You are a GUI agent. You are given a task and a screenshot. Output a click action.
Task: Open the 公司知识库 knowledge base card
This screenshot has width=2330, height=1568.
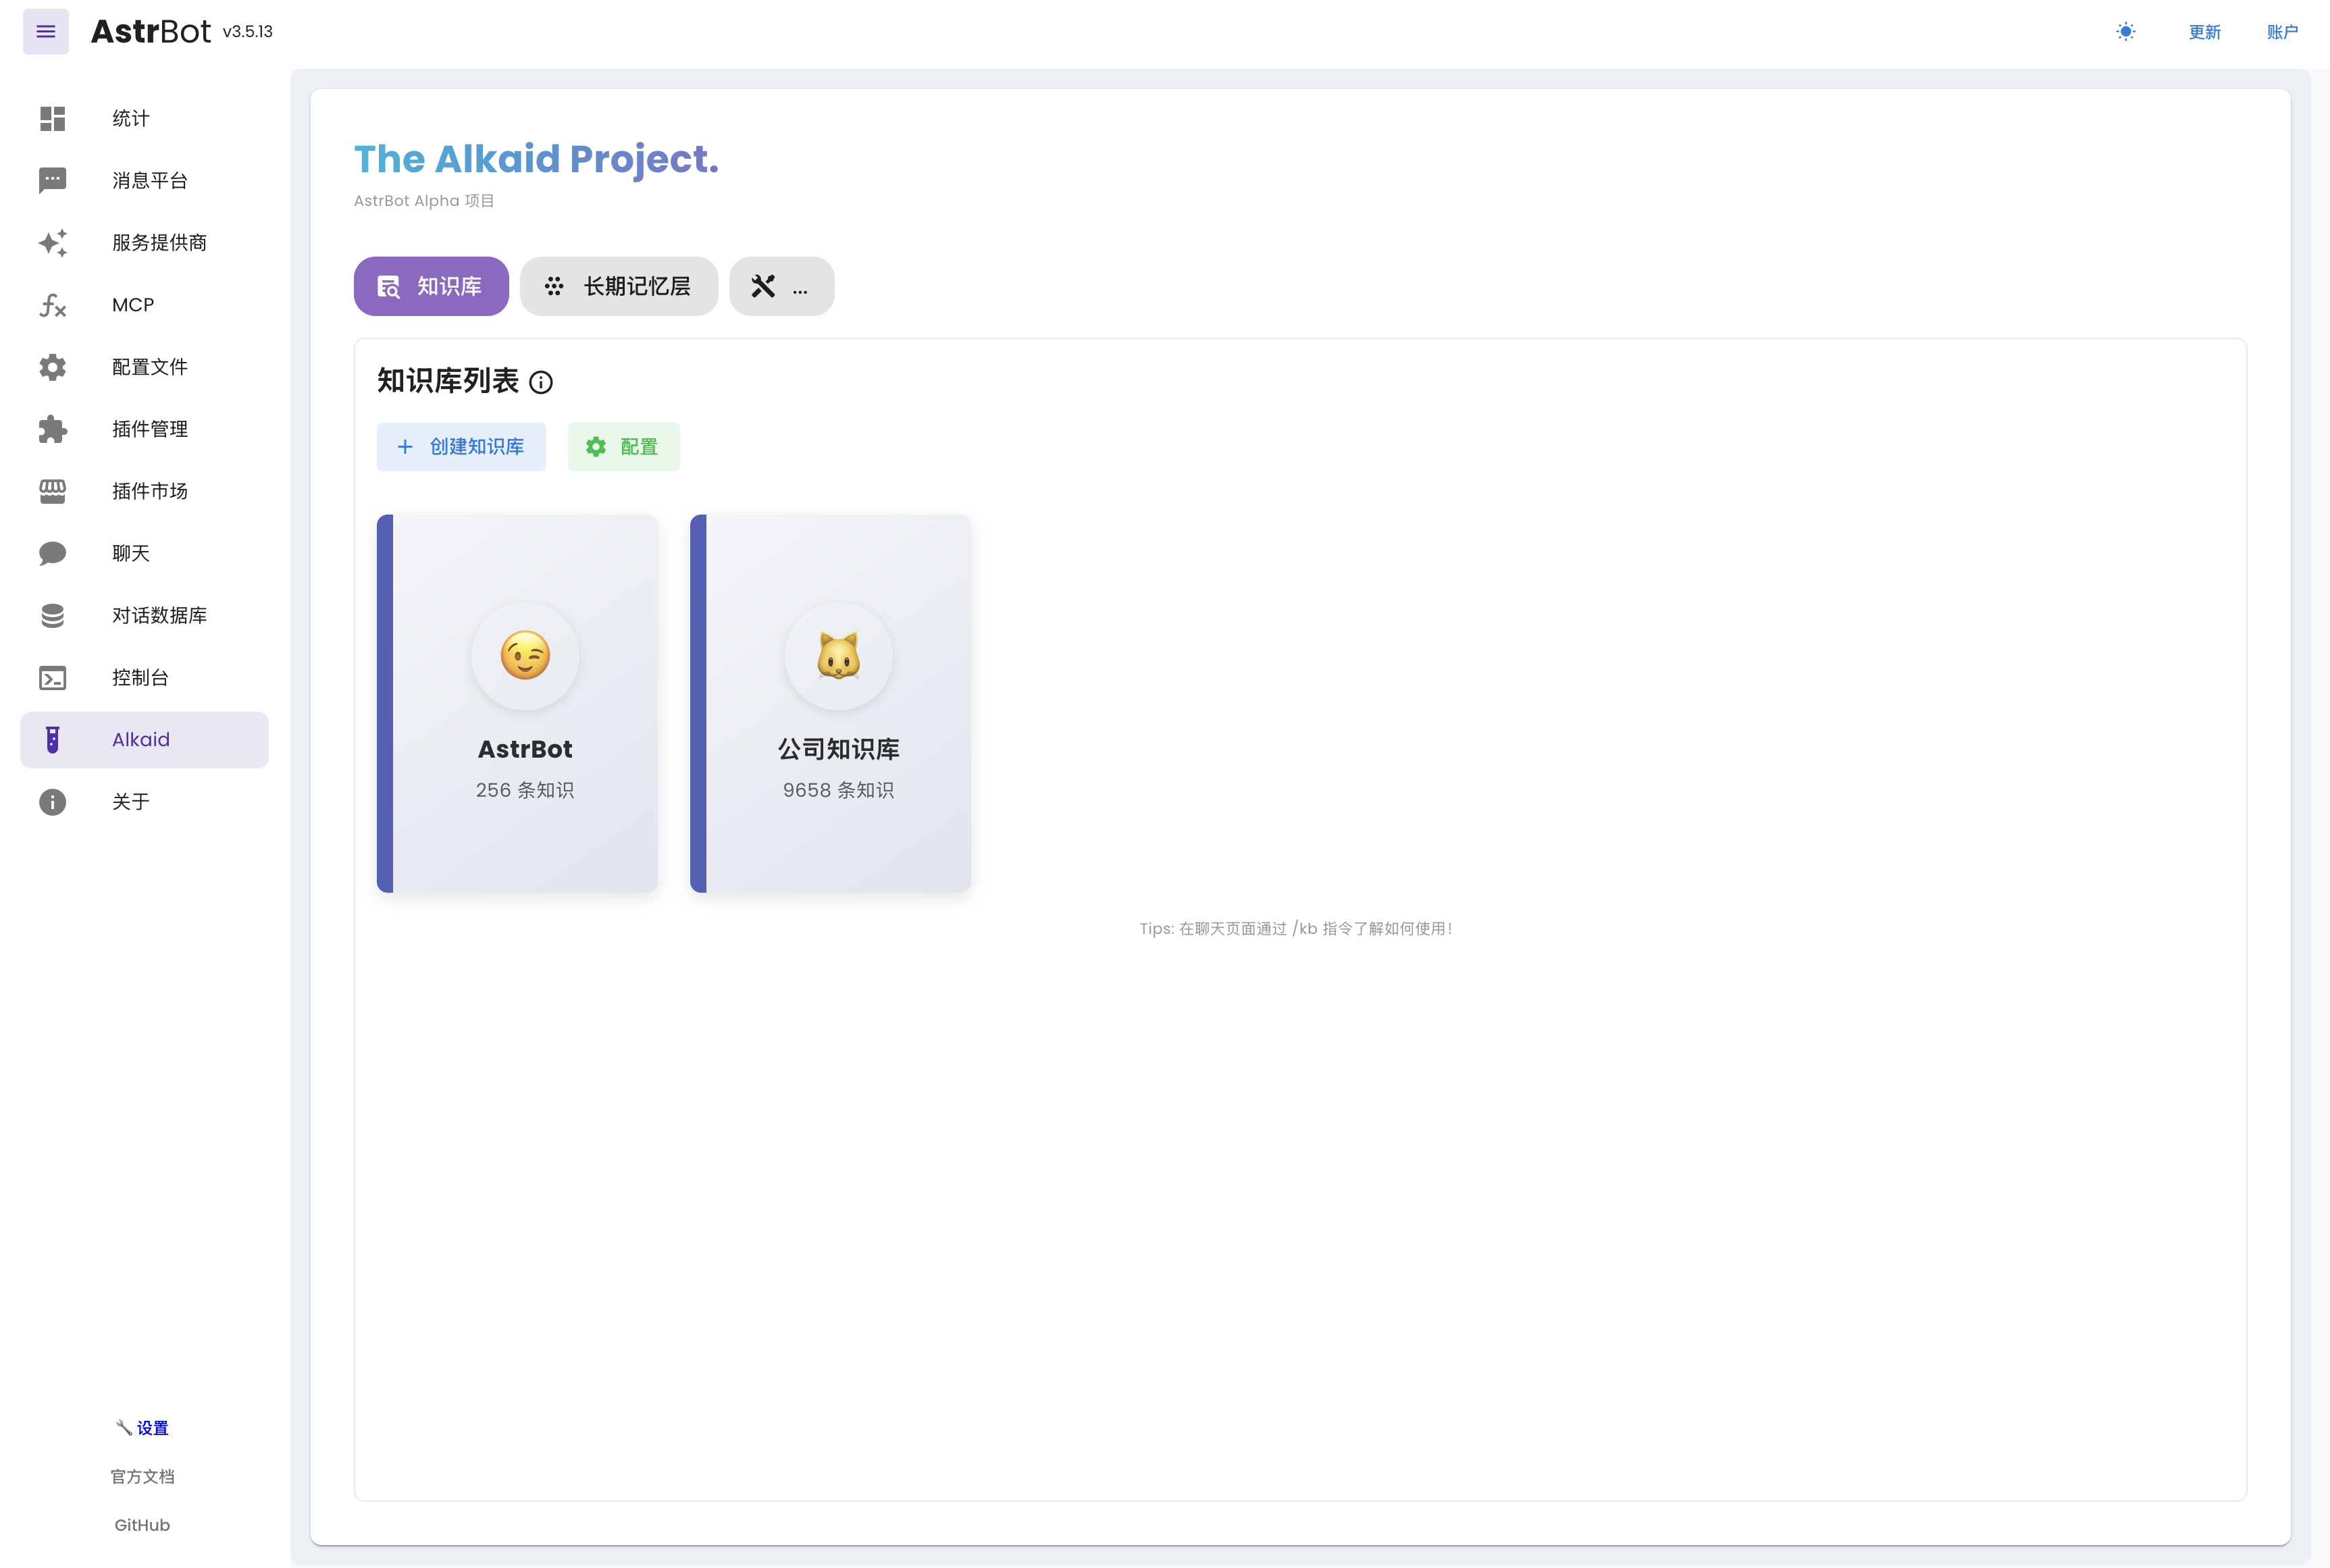point(830,703)
